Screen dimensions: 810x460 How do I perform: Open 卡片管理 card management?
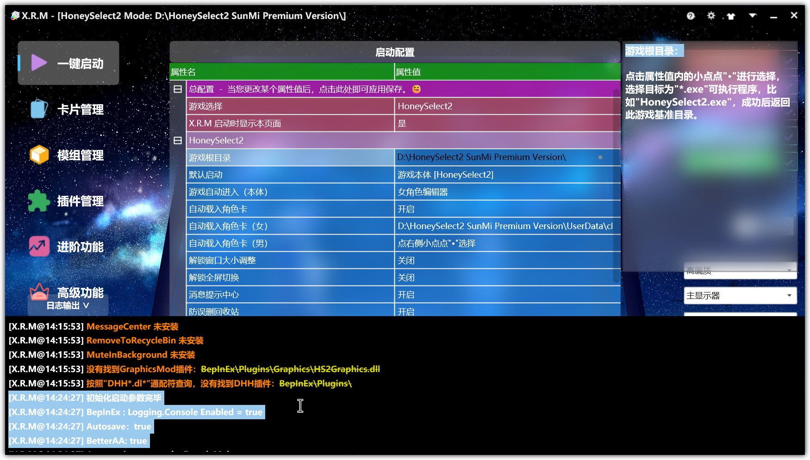(x=68, y=110)
